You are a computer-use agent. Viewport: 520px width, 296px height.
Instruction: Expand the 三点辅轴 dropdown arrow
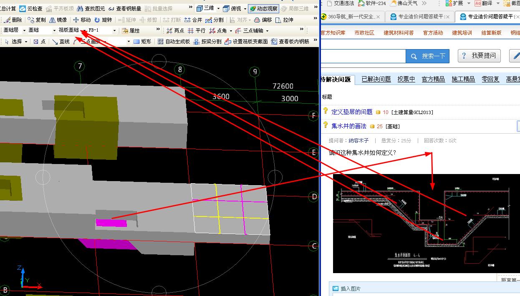click(x=267, y=31)
